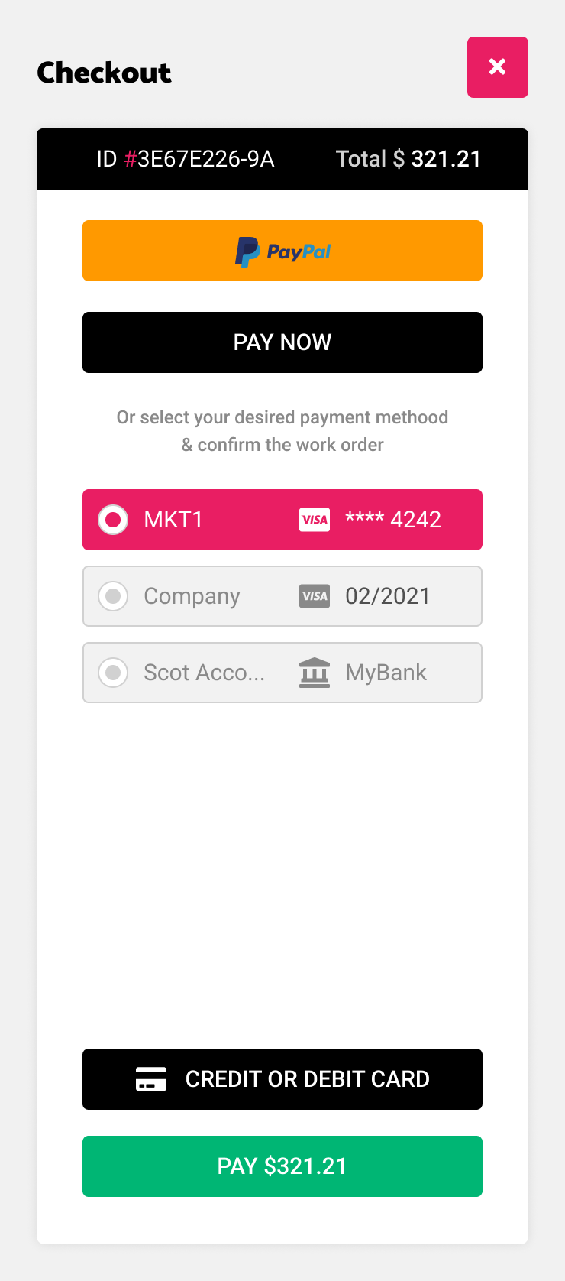Screen dimensions: 565x1281
Task: Click the Checkout heading
Action: tap(104, 73)
